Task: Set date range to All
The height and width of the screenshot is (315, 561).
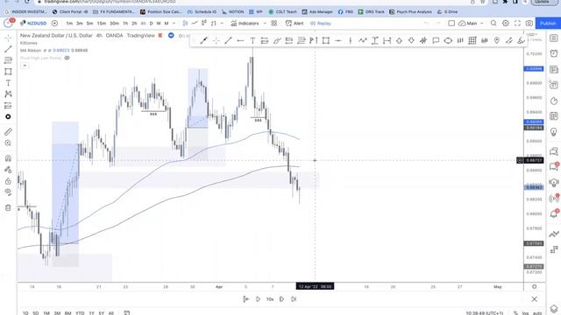Action: [111, 313]
